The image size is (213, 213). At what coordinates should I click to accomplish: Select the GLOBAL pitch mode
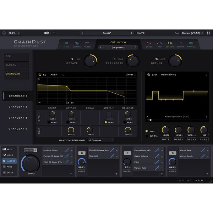pyautogui.click(x=16, y=66)
